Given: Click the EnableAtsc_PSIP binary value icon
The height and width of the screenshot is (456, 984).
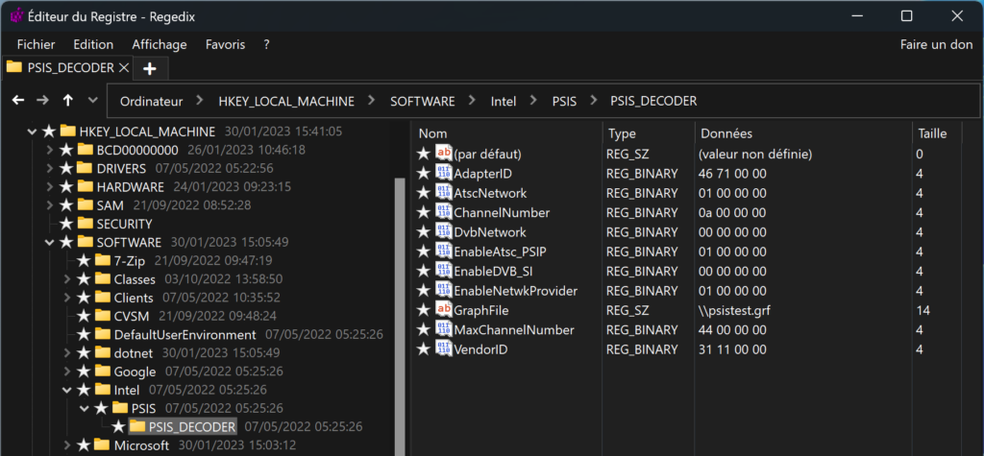Looking at the screenshot, I should 443,251.
